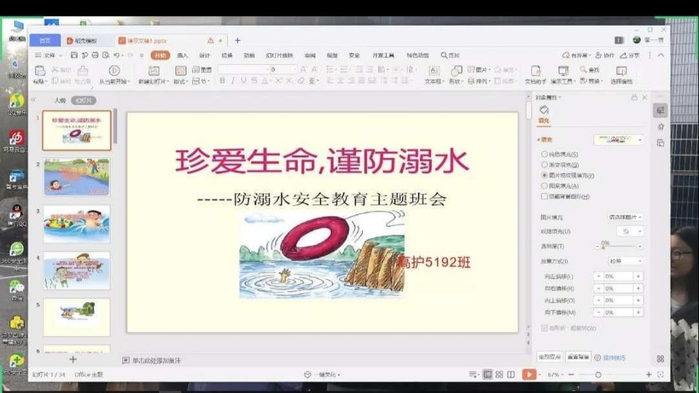The width and height of the screenshot is (699, 393).
Task: Click the Save icon in quick access bar
Action: (74, 55)
